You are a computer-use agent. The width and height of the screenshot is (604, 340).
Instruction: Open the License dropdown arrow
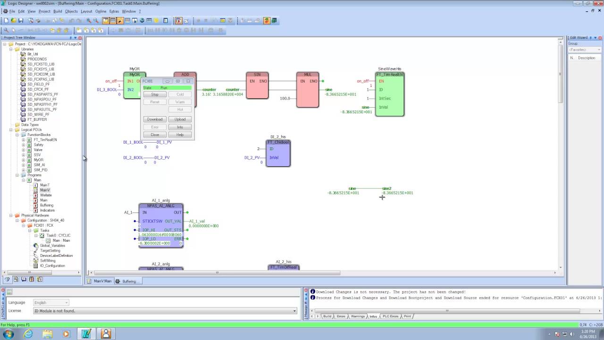pyautogui.click(x=295, y=311)
